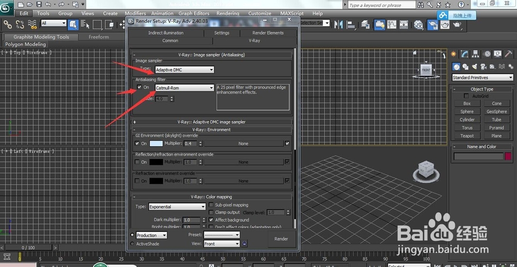
Task: Toggle the Graphite Modeling Tools ribbon icon
Action: coord(379,24)
